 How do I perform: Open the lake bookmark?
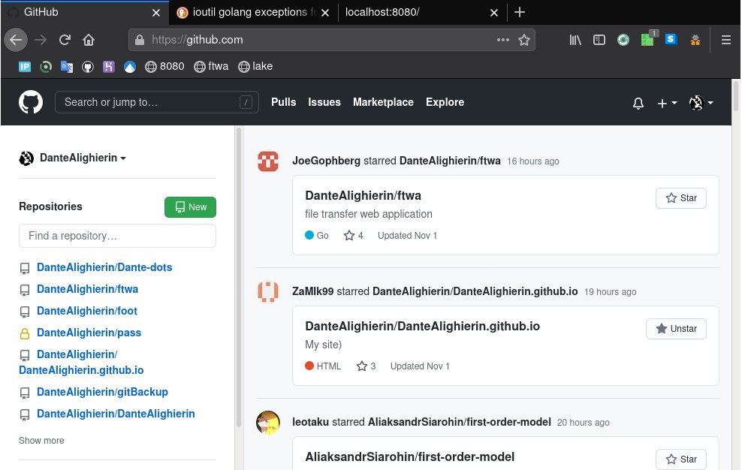tap(255, 66)
